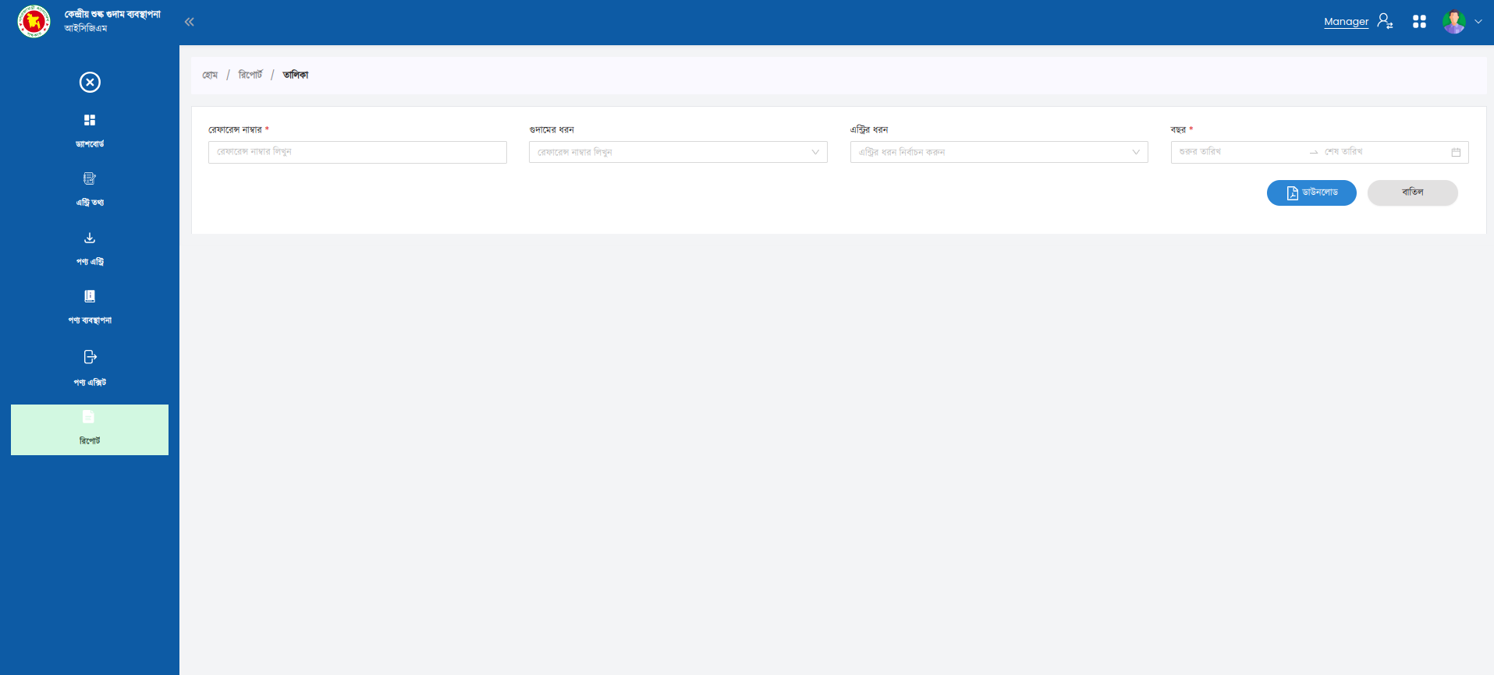This screenshot has height=675, width=1494.
Task: Open the profile avatar dropdown arrow
Action: pos(1478,22)
